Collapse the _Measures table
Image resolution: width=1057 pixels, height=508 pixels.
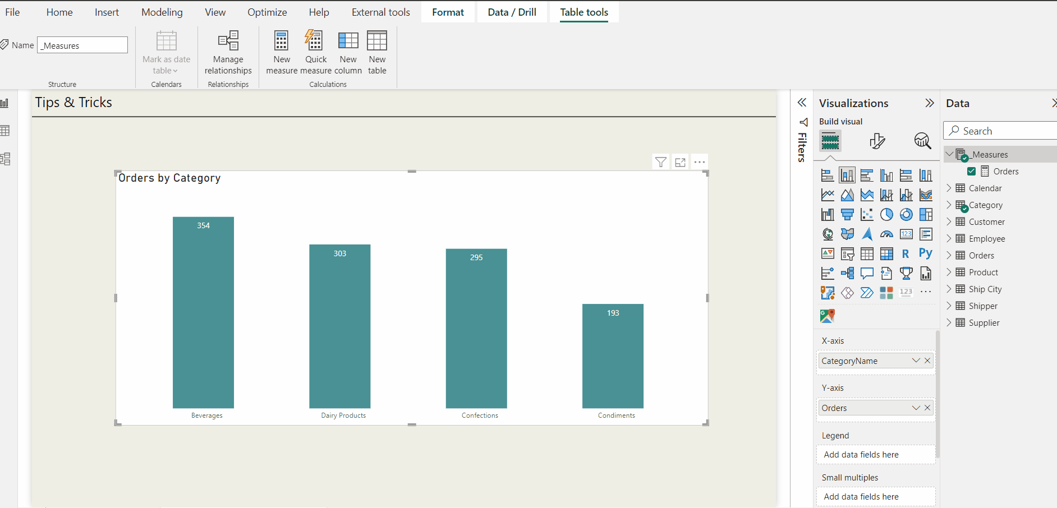point(949,154)
